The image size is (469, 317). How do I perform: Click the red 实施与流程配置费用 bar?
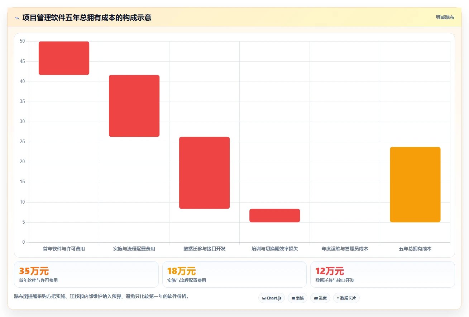click(134, 106)
